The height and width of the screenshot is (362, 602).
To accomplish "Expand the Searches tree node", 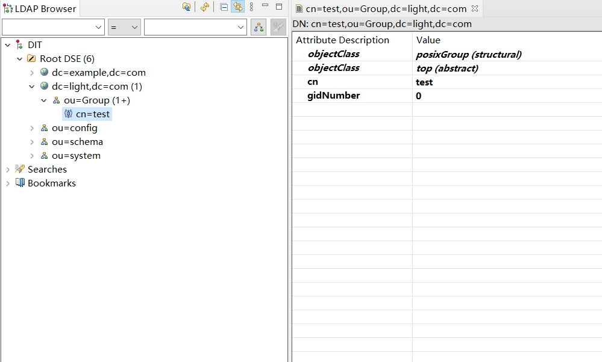I will coord(8,170).
